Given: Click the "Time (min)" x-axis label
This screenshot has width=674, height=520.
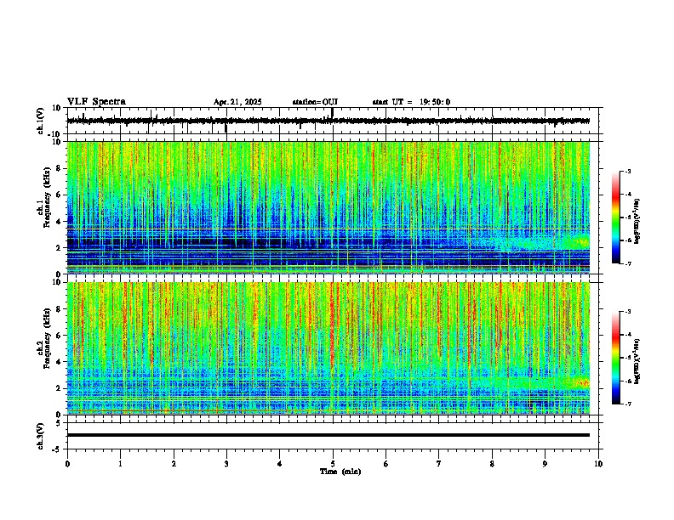Looking at the screenshot, I should (340, 472).
